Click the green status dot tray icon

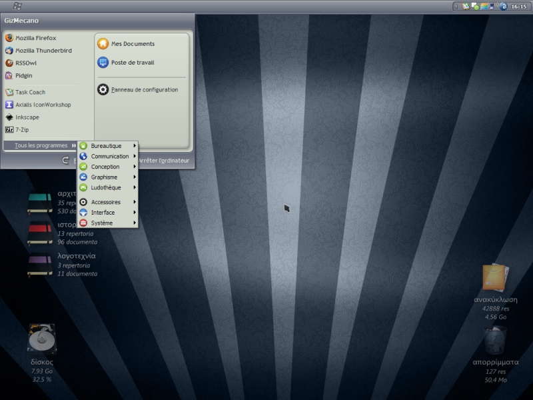coord(475,7)
